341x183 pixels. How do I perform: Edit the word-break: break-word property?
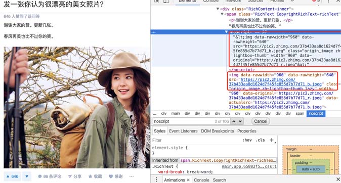[x=186, y=172]
